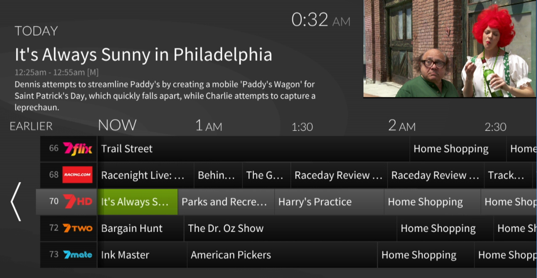
Task: Select the 7HD channel logo
Action: pos(77,202)
